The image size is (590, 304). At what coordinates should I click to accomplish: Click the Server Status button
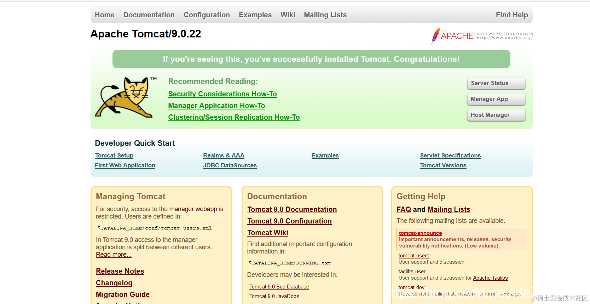click(x=496, y=83)
